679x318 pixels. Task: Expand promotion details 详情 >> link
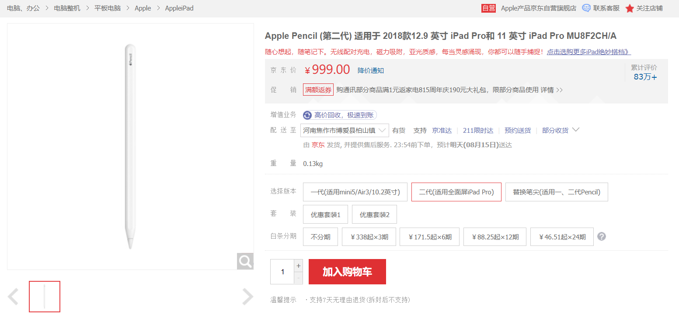pos(552,90)
